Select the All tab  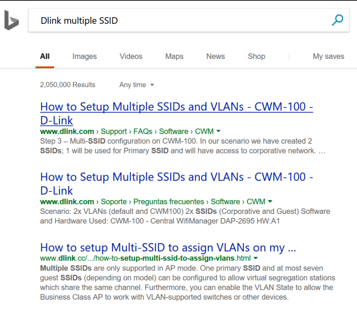(45, 57)
